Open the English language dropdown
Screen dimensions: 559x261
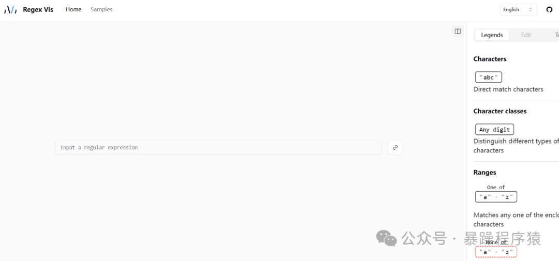(x=518, y=9)
